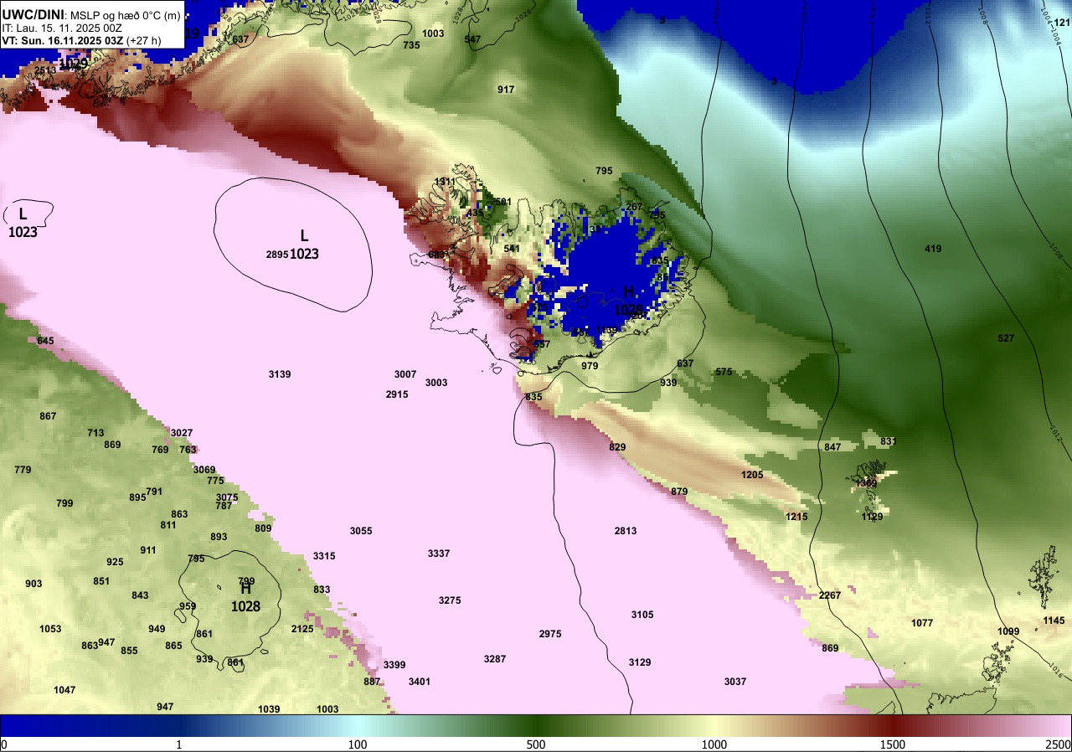
Task: Click the height value 3105
Action: pyautogui.click(x=642, y=615)
